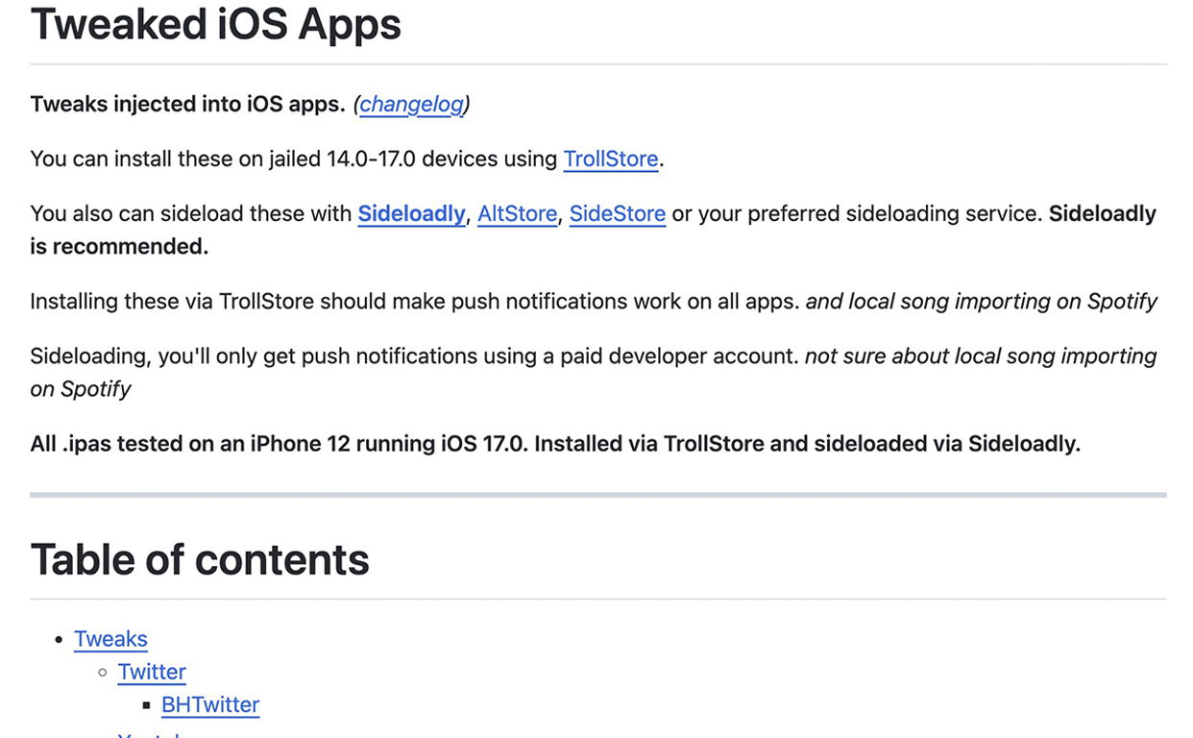Click the 'paid developer account' sentence
This screenshot has width=1193, height=738.
click(414, 356)
